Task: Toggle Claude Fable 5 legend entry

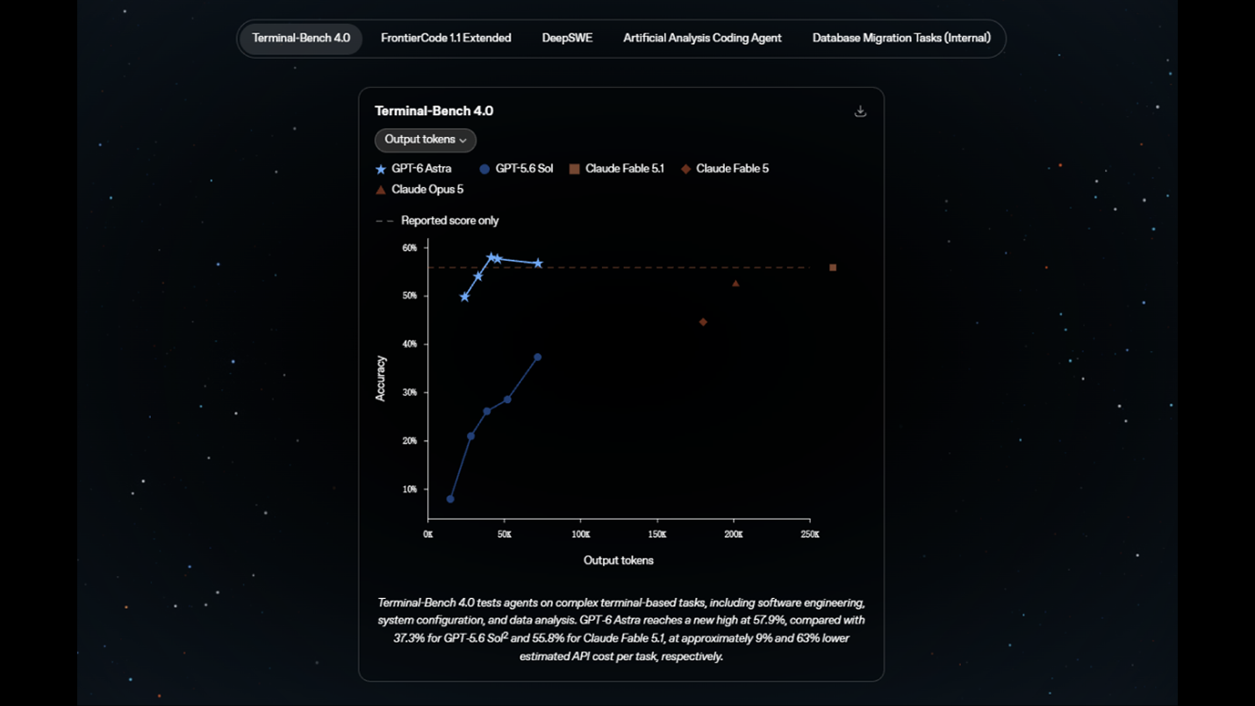Action: point(724,169)
